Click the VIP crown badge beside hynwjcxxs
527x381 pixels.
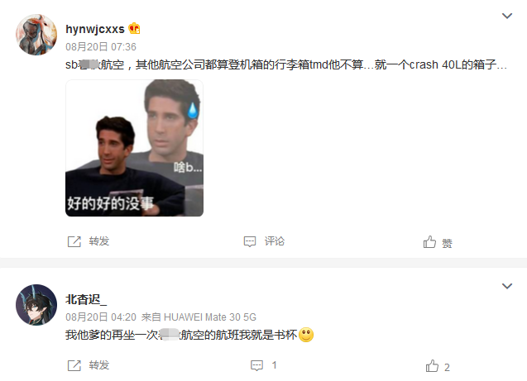[134, 29]
